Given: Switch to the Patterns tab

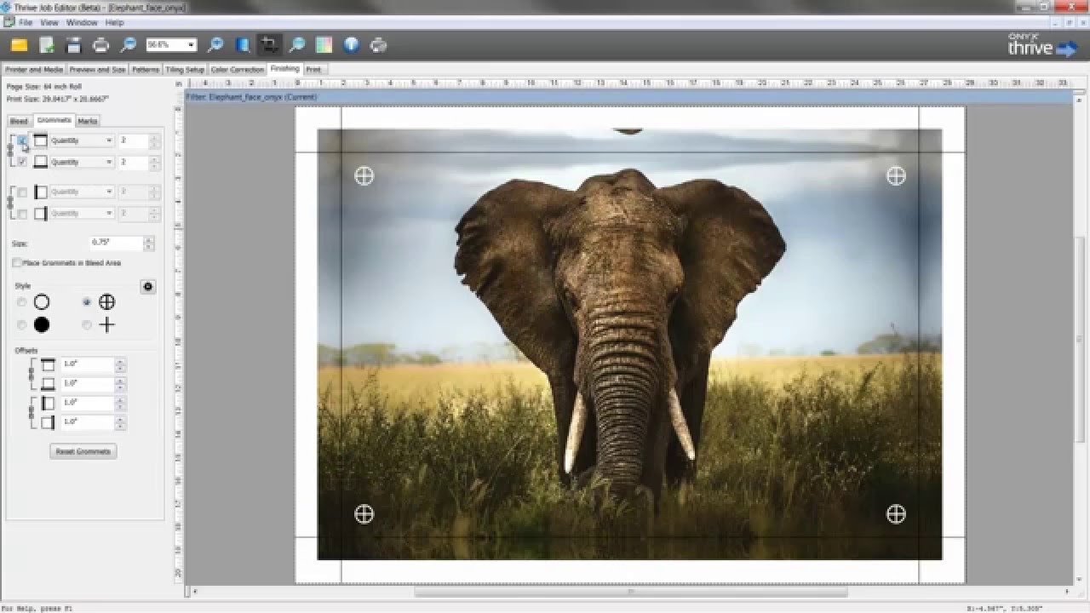Looking at the screenshot, I should [x=146, y=70].
